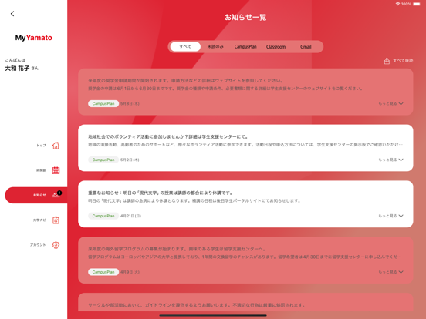The height and width of the screenshot is (319, 426).
Task: Click the CampusPlan tag dated 4月9日
Action: [x=103, y=272]
